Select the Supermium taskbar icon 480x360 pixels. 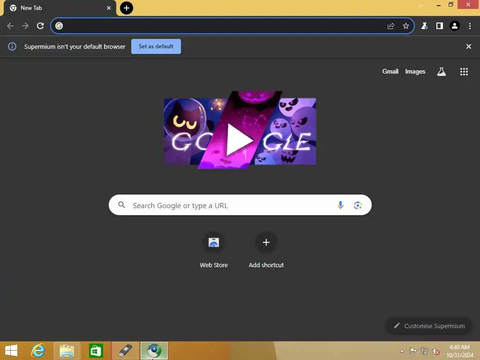tap(154, 351)
